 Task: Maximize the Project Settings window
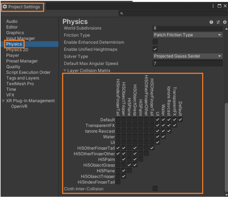click(219, 6)
